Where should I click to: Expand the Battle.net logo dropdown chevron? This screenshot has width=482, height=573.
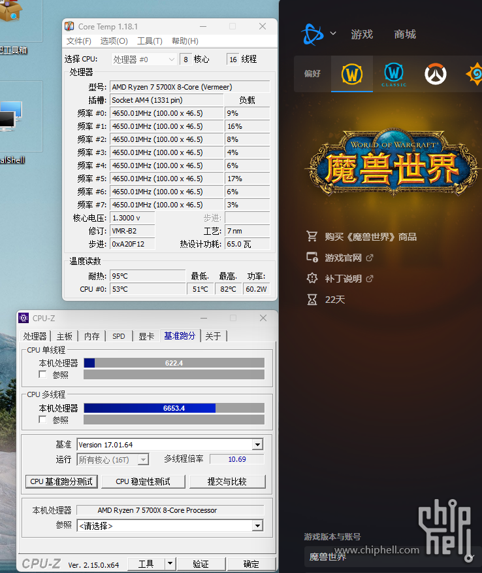(x=333, y=33)
